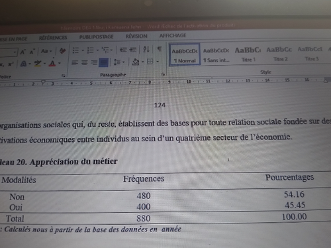Screen dimensions: 331x248
Task: Open line and paragraph spacing options
Action: point(117,62)
